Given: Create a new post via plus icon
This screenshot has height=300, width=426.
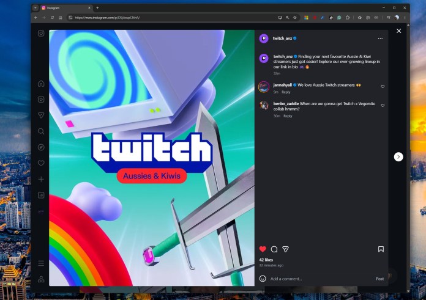Looking at the screenshot, I should pos(41,179).
